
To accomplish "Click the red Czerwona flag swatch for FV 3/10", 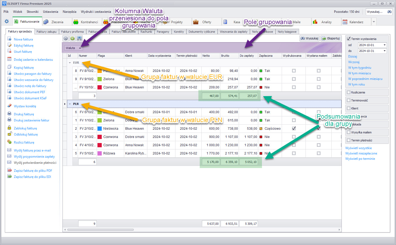I will tap(100, 137).
